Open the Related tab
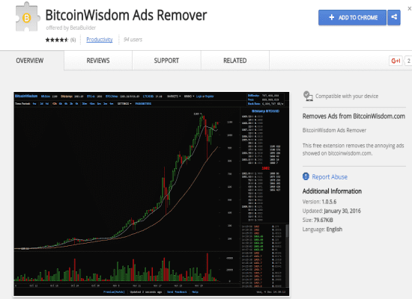412x299 pixels. [x=235, y=61]
